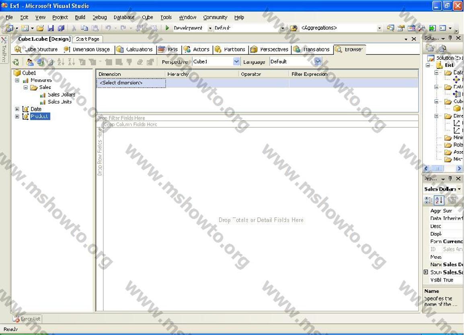The width and height of the screenshot is (464, 335).
Task: Open the Database menu
Action: click(124, 17)
